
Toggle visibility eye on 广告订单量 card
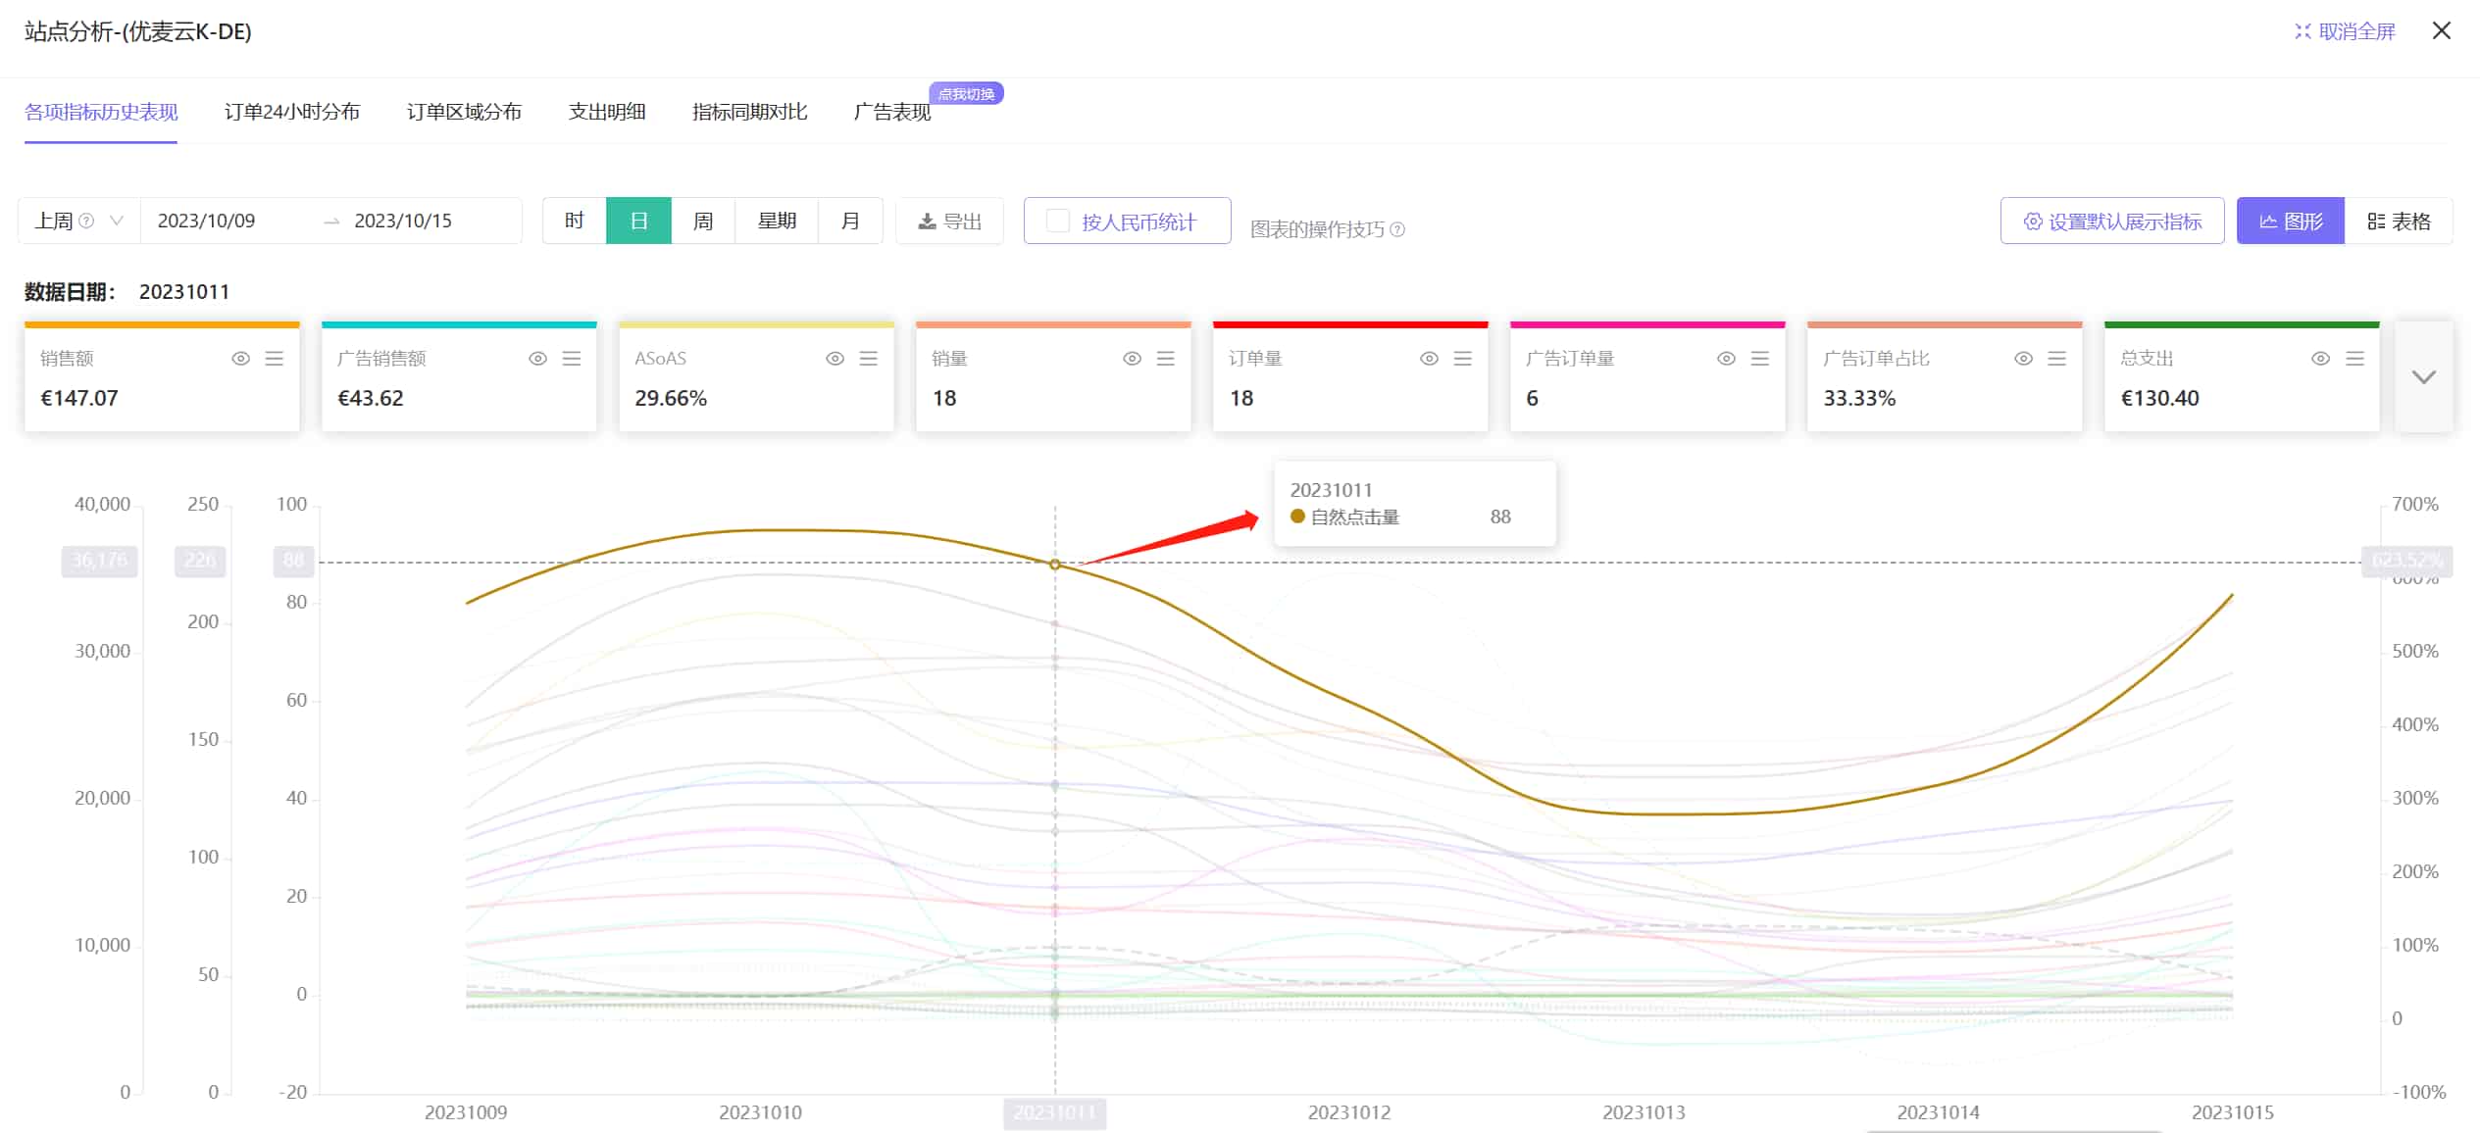(x=1726, y=359)
